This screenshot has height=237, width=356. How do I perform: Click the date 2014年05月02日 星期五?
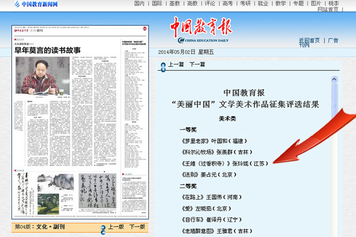186,52
